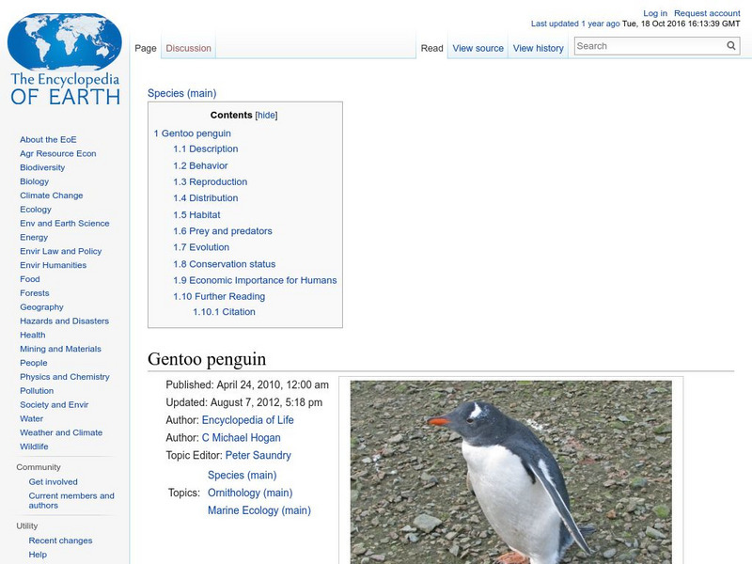Viewport: 752px width, 564px height.
Task: Navigate to Weather and Climate section
Action: [x=62, y=432]
